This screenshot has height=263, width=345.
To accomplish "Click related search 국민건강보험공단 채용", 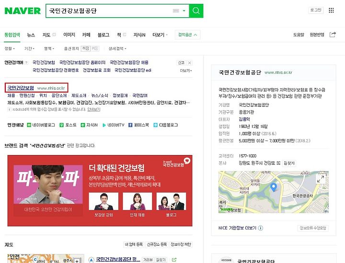I will pyautogui.click(x=129, y=62).
